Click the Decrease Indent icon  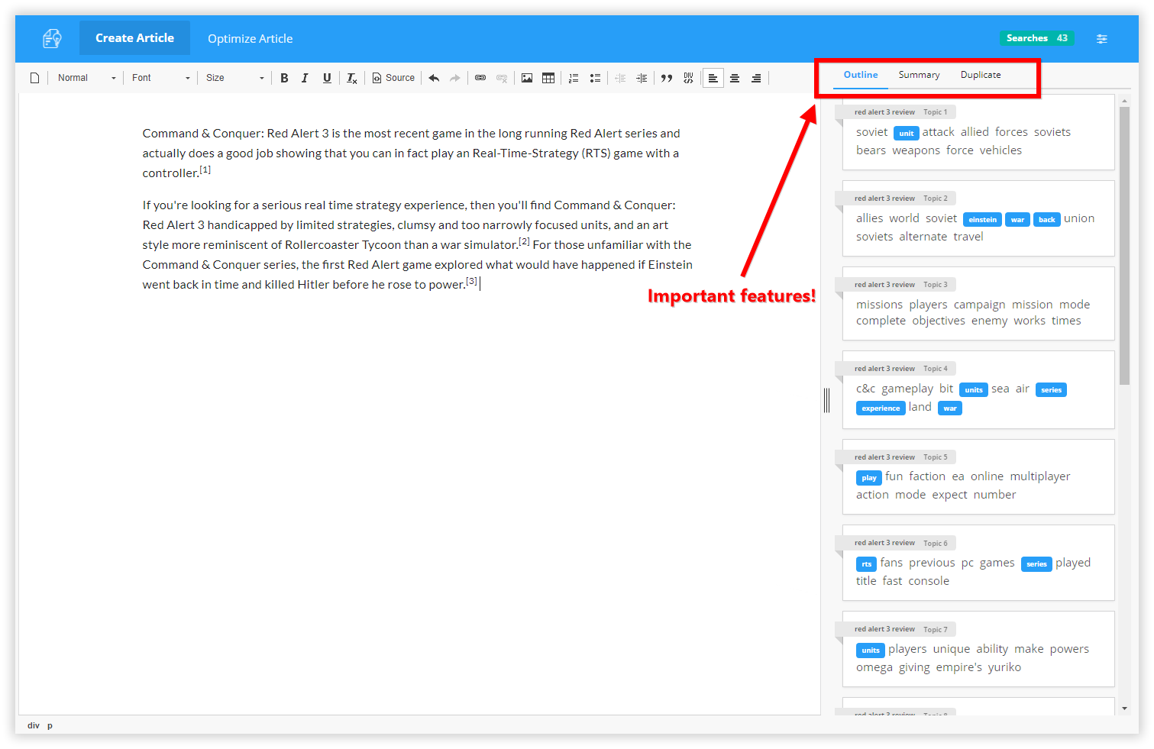[620, 78]
